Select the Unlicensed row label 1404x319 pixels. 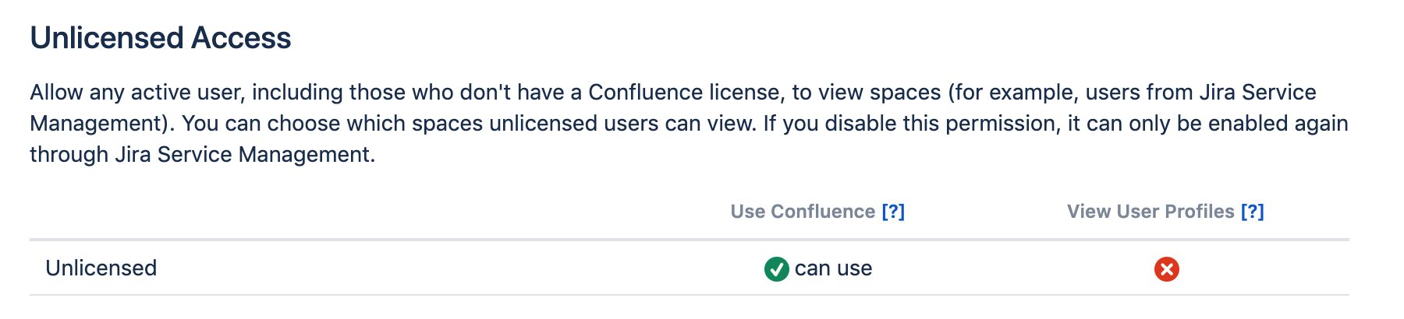pos(101,268)
